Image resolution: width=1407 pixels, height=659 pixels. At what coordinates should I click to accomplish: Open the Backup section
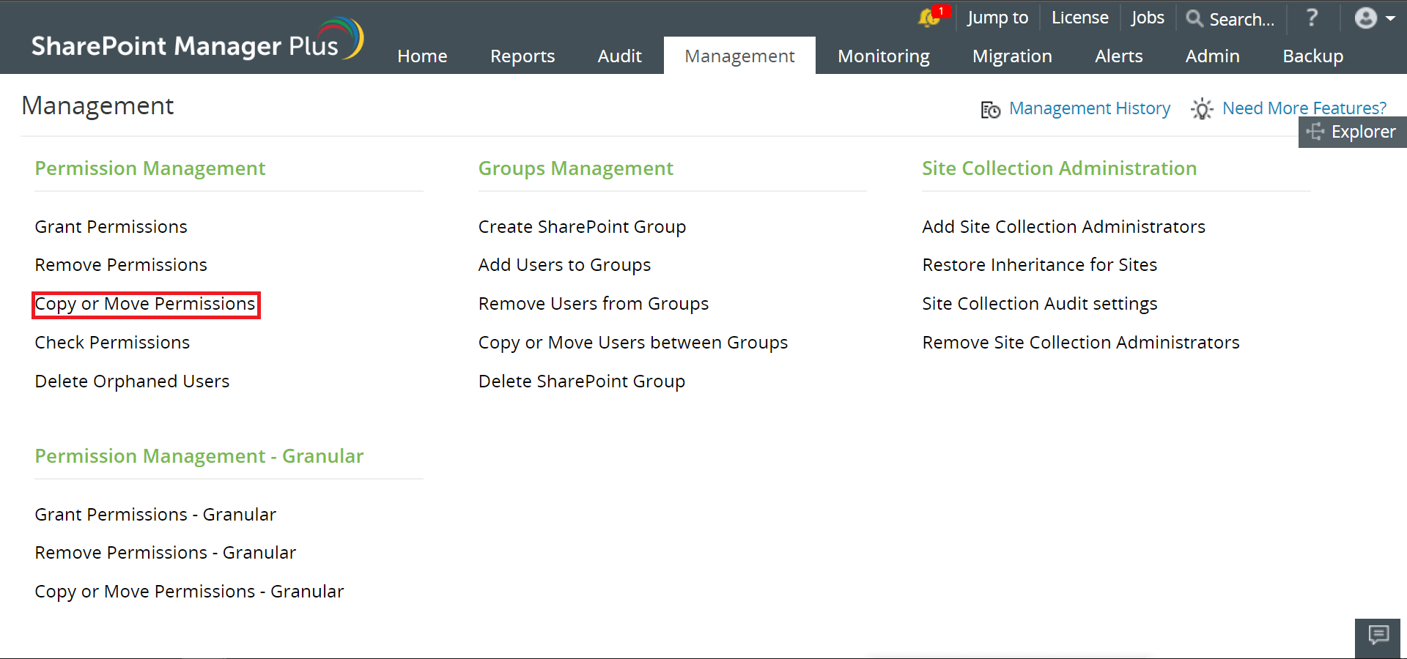point(1312,56)
